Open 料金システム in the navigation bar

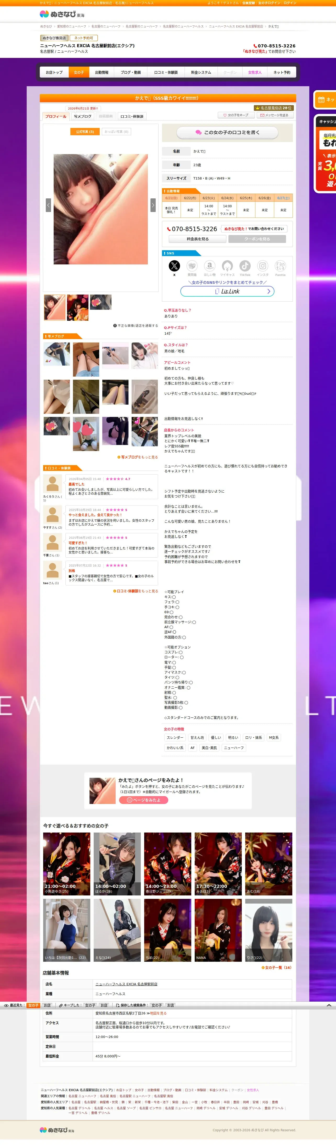pos(201,72)
